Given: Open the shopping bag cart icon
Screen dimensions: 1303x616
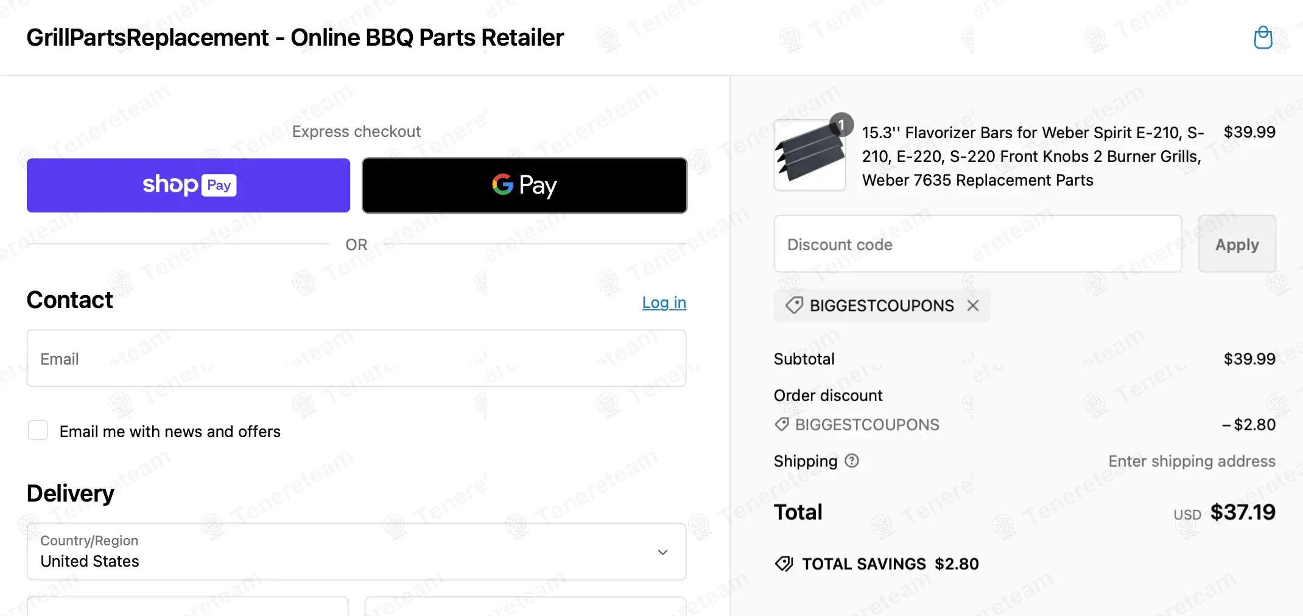Looking at the screenshot, I should click(1263, 38).
